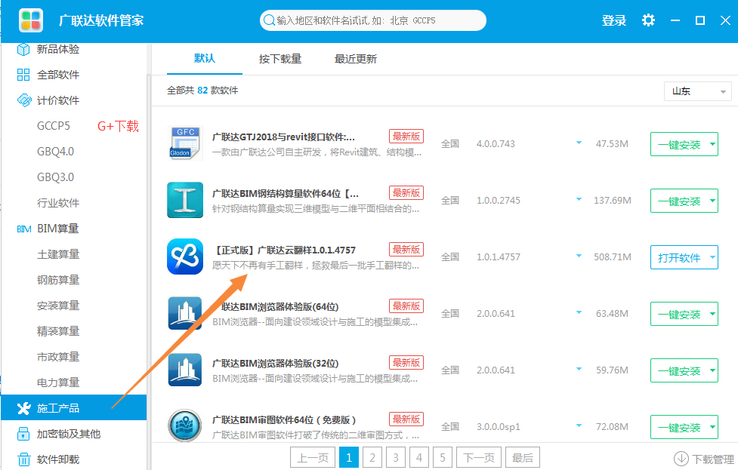Click 最新版 badge of 广联达云翻样

point(406,249)
